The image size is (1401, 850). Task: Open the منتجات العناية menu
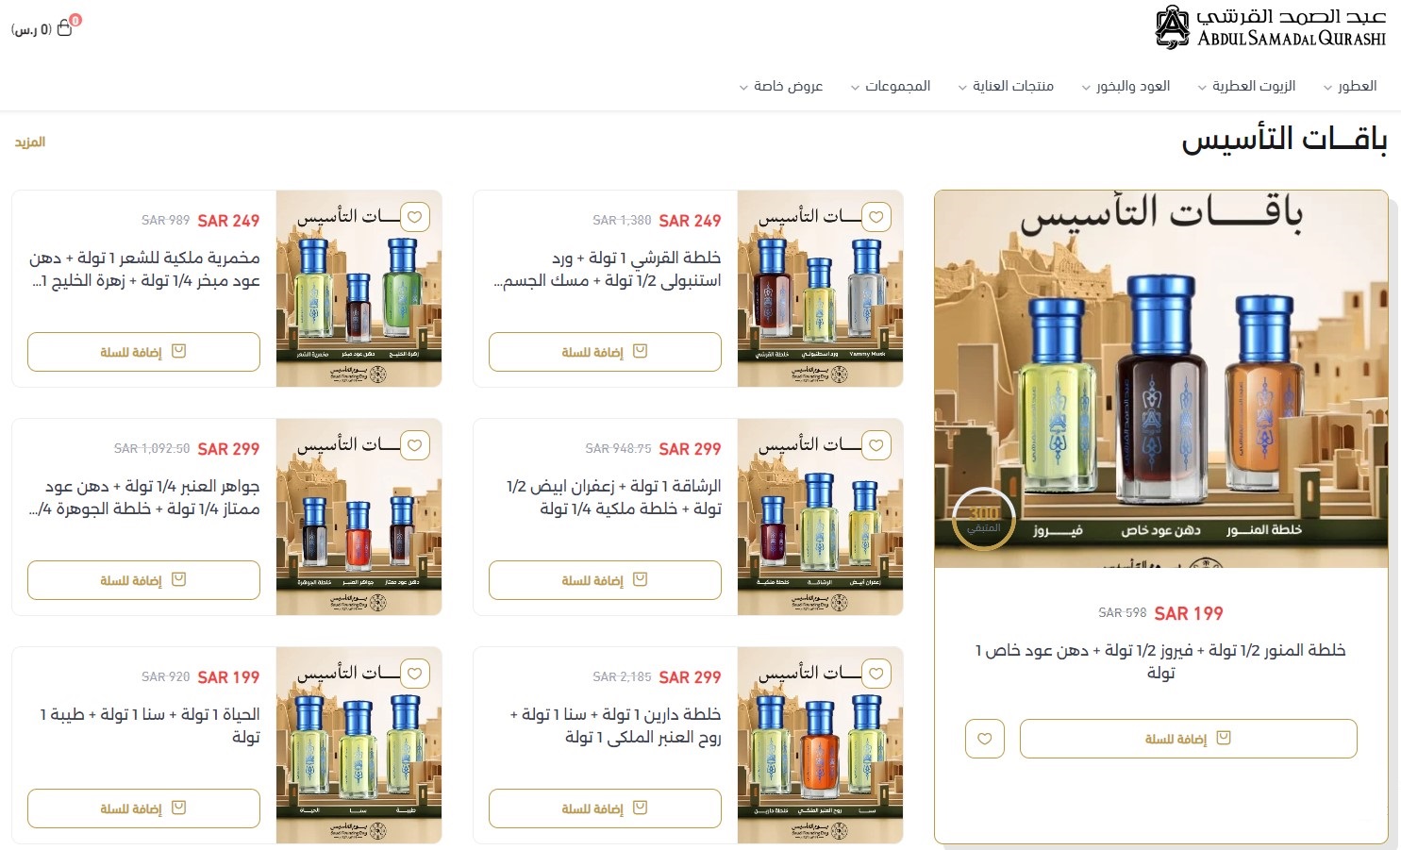1006,86
